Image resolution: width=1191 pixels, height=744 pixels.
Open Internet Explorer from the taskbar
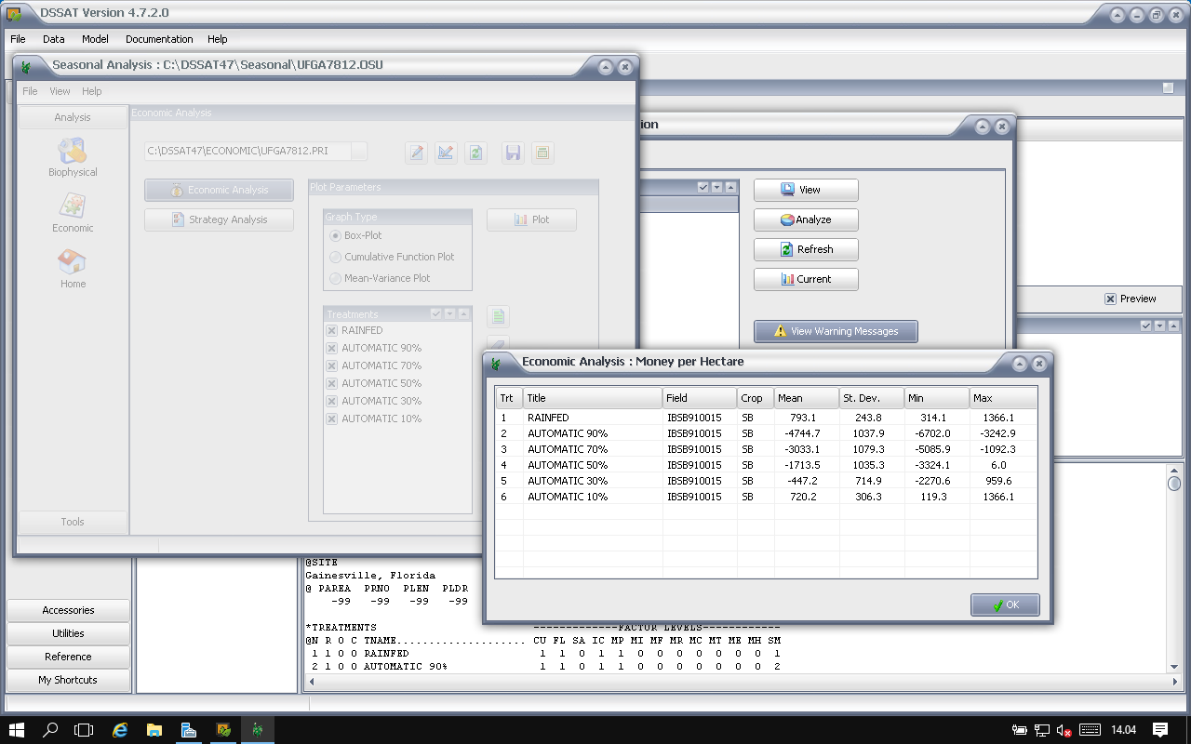(120, 730)
